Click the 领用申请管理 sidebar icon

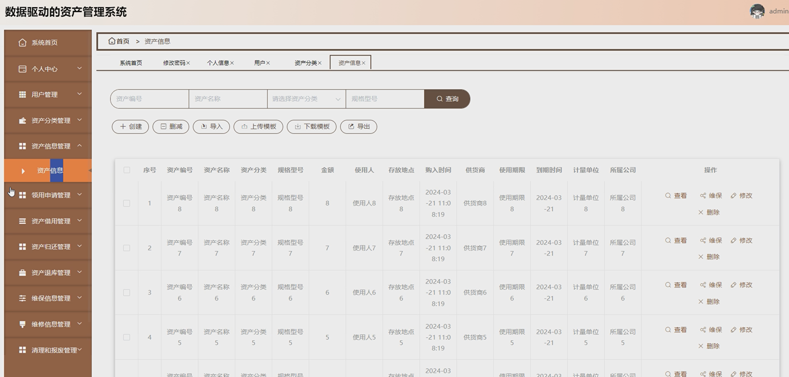pos(22,195)
